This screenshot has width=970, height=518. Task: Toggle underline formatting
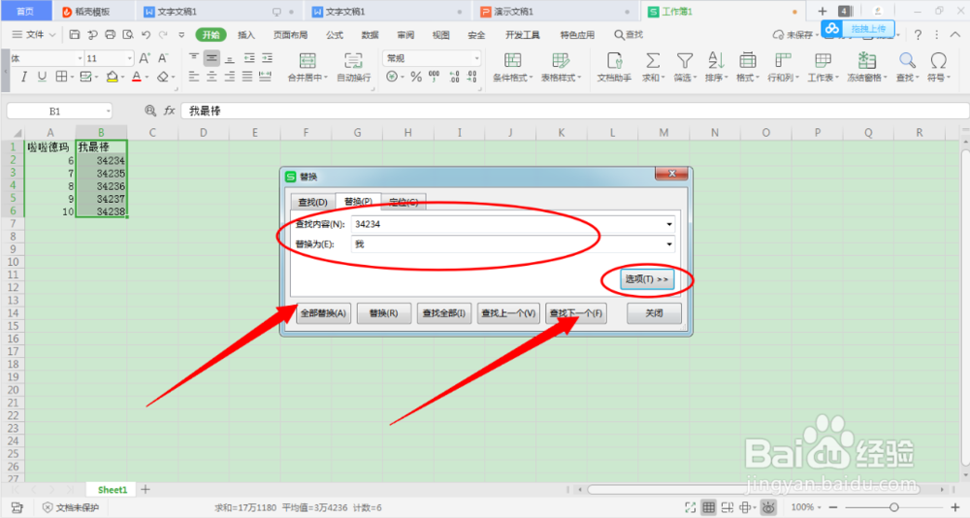pyautogui.click(x=42, y=77)
